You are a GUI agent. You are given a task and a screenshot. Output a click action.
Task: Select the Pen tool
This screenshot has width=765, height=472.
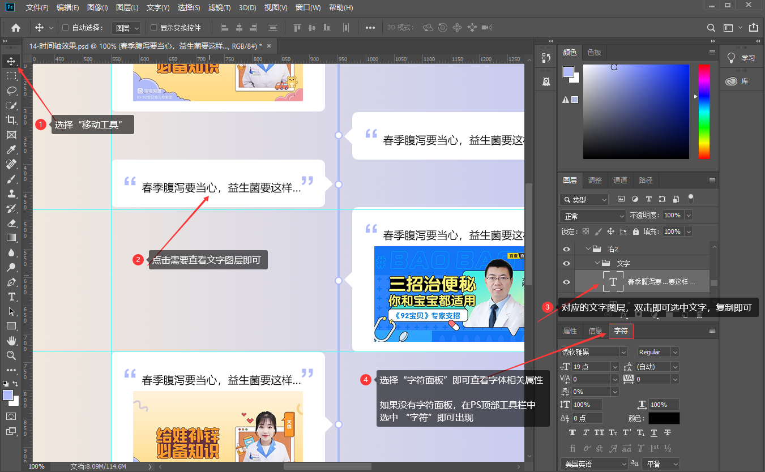pos(11,282)
